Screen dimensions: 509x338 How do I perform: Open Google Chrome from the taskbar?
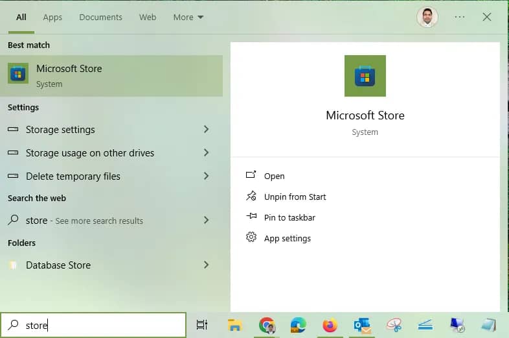tap(267, 325)
